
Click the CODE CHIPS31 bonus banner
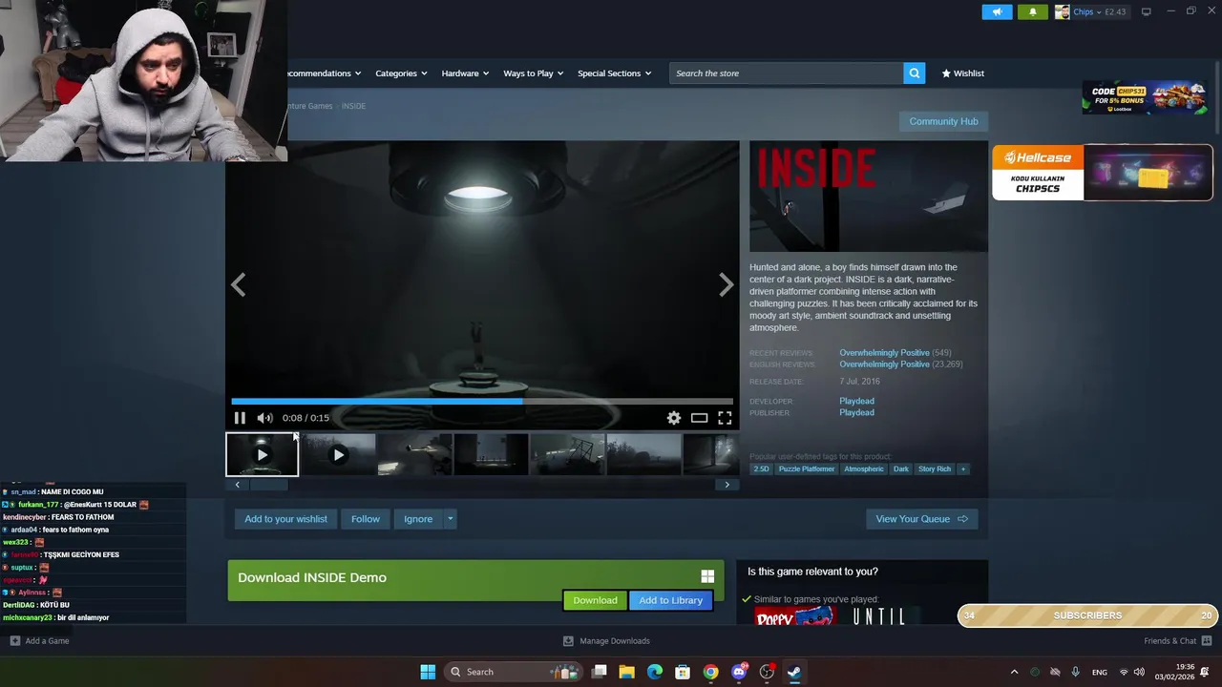1144,97
